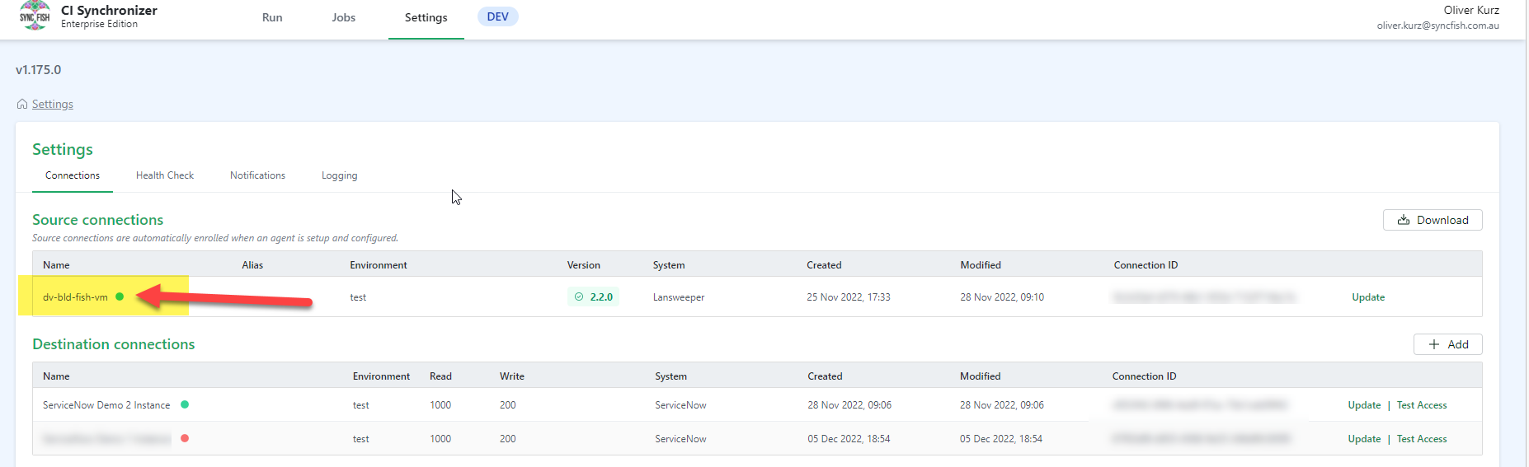This screenshot has height=467, width=1529.
Task: Click the home icon in breadcrumb
Action: coord(22,104)
